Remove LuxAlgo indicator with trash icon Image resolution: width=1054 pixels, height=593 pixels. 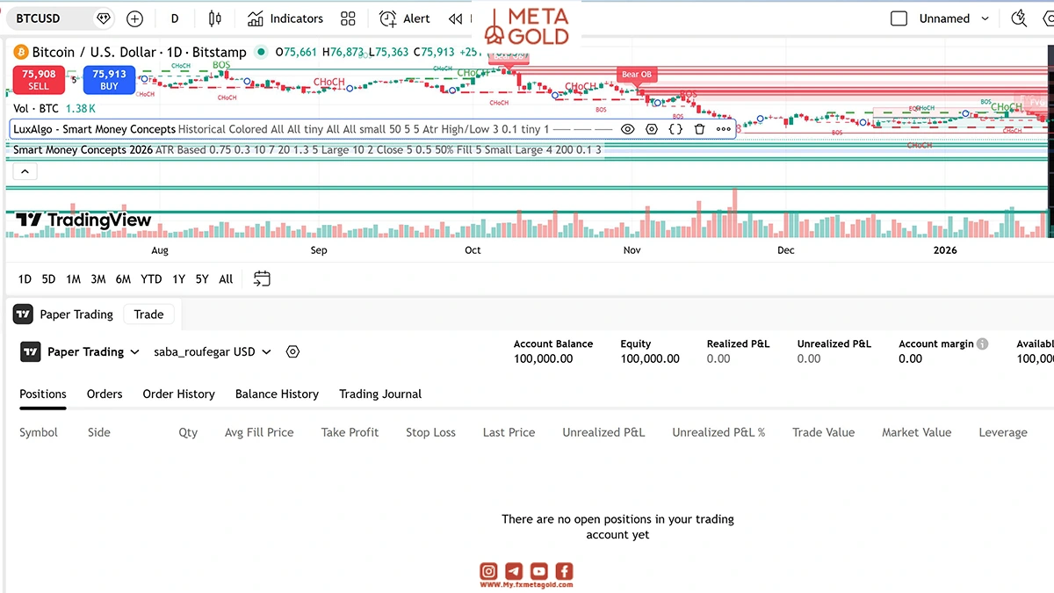[x=699, y=129]
